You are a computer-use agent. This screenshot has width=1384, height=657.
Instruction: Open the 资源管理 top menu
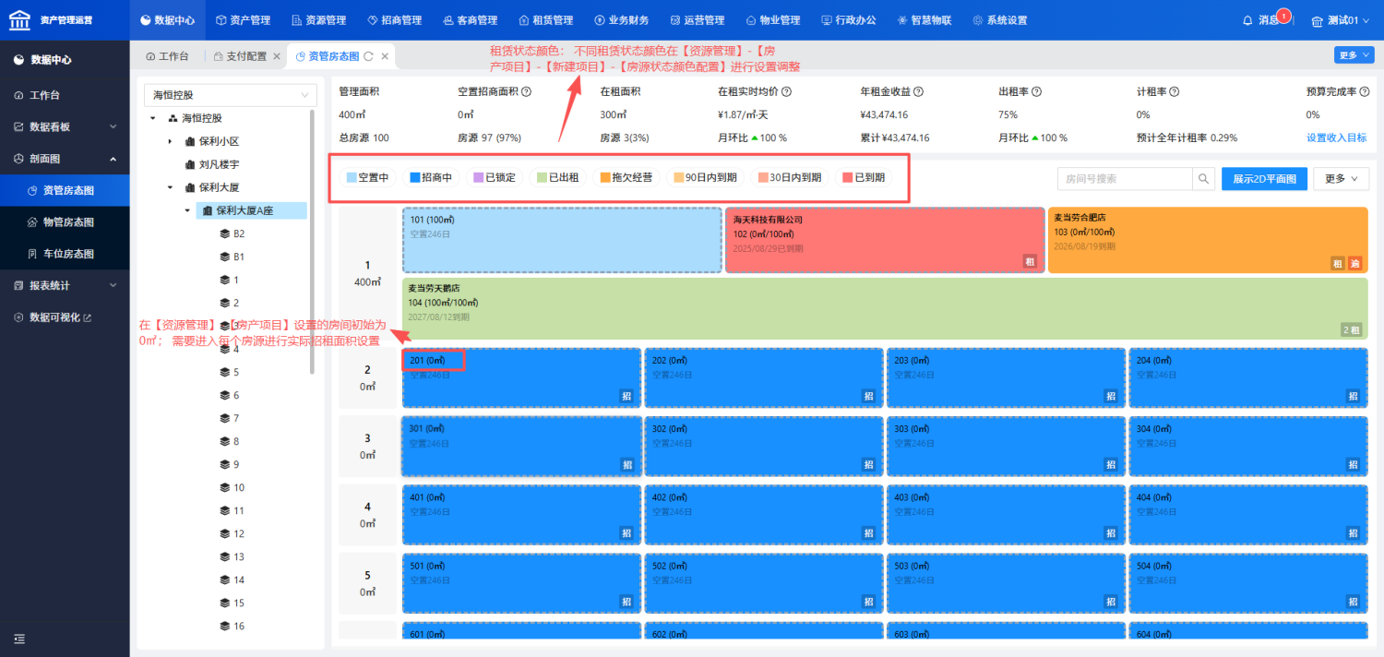318,20
